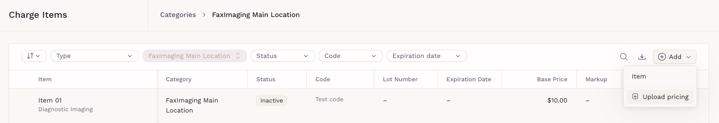Click the Expiration Date column header
This screenshot has height=123, width=719.
click(469, 79)
